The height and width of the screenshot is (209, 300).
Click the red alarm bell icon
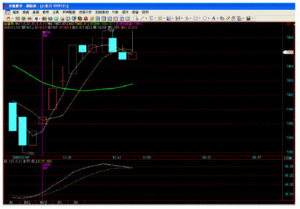86,18
